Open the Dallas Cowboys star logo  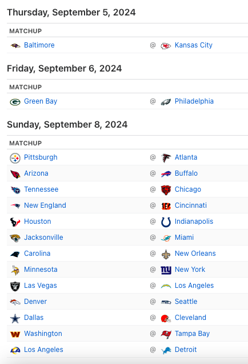15,318
